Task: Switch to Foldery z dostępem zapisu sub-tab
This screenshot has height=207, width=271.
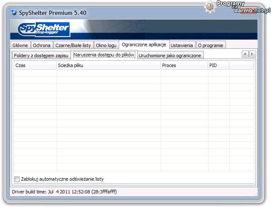Action: point(41,56)
